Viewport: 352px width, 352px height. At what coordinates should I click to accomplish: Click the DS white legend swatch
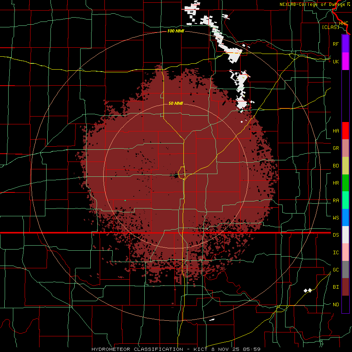coord(345,235)
